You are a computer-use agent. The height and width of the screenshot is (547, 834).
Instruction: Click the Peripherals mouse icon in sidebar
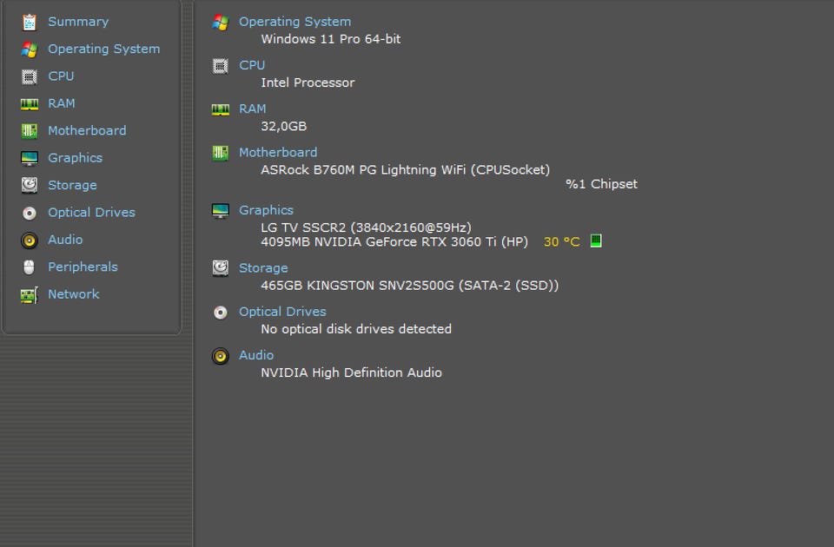point(30,267)
